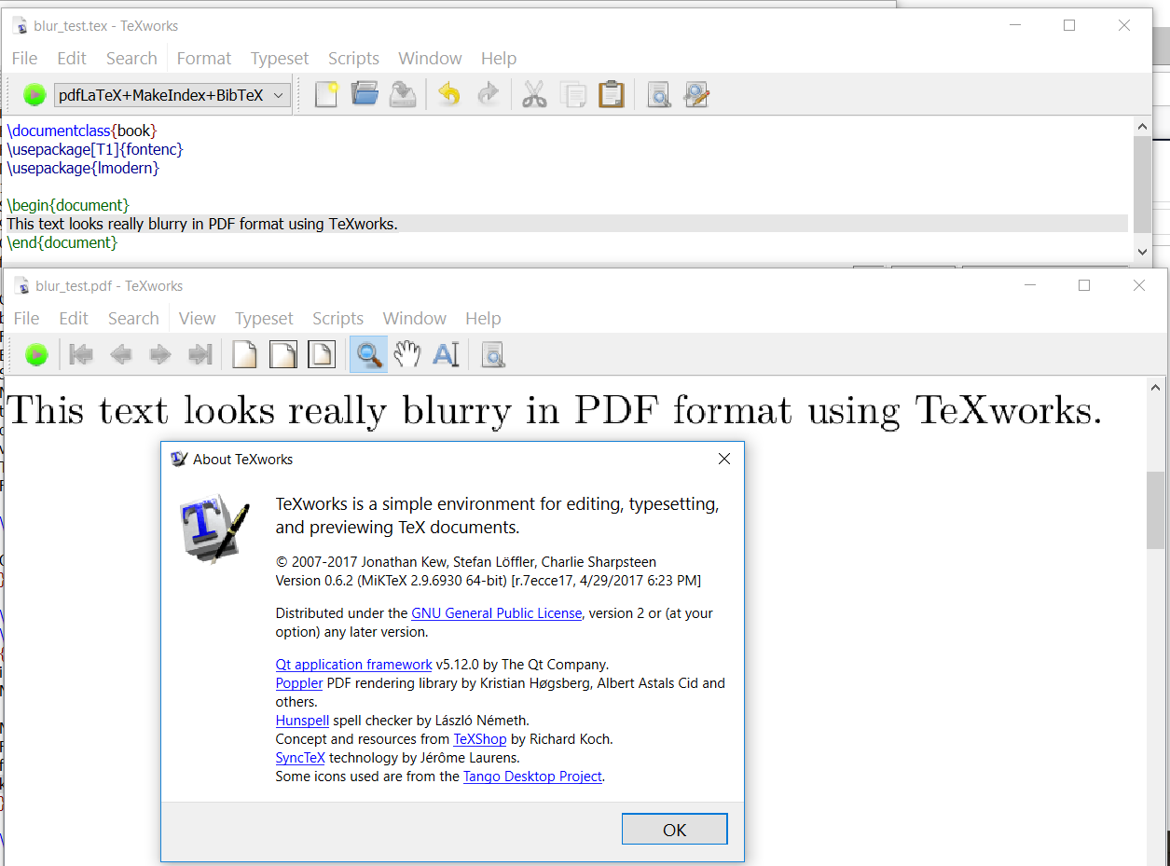Open the View menu in the PDF window

pos(198,318)
